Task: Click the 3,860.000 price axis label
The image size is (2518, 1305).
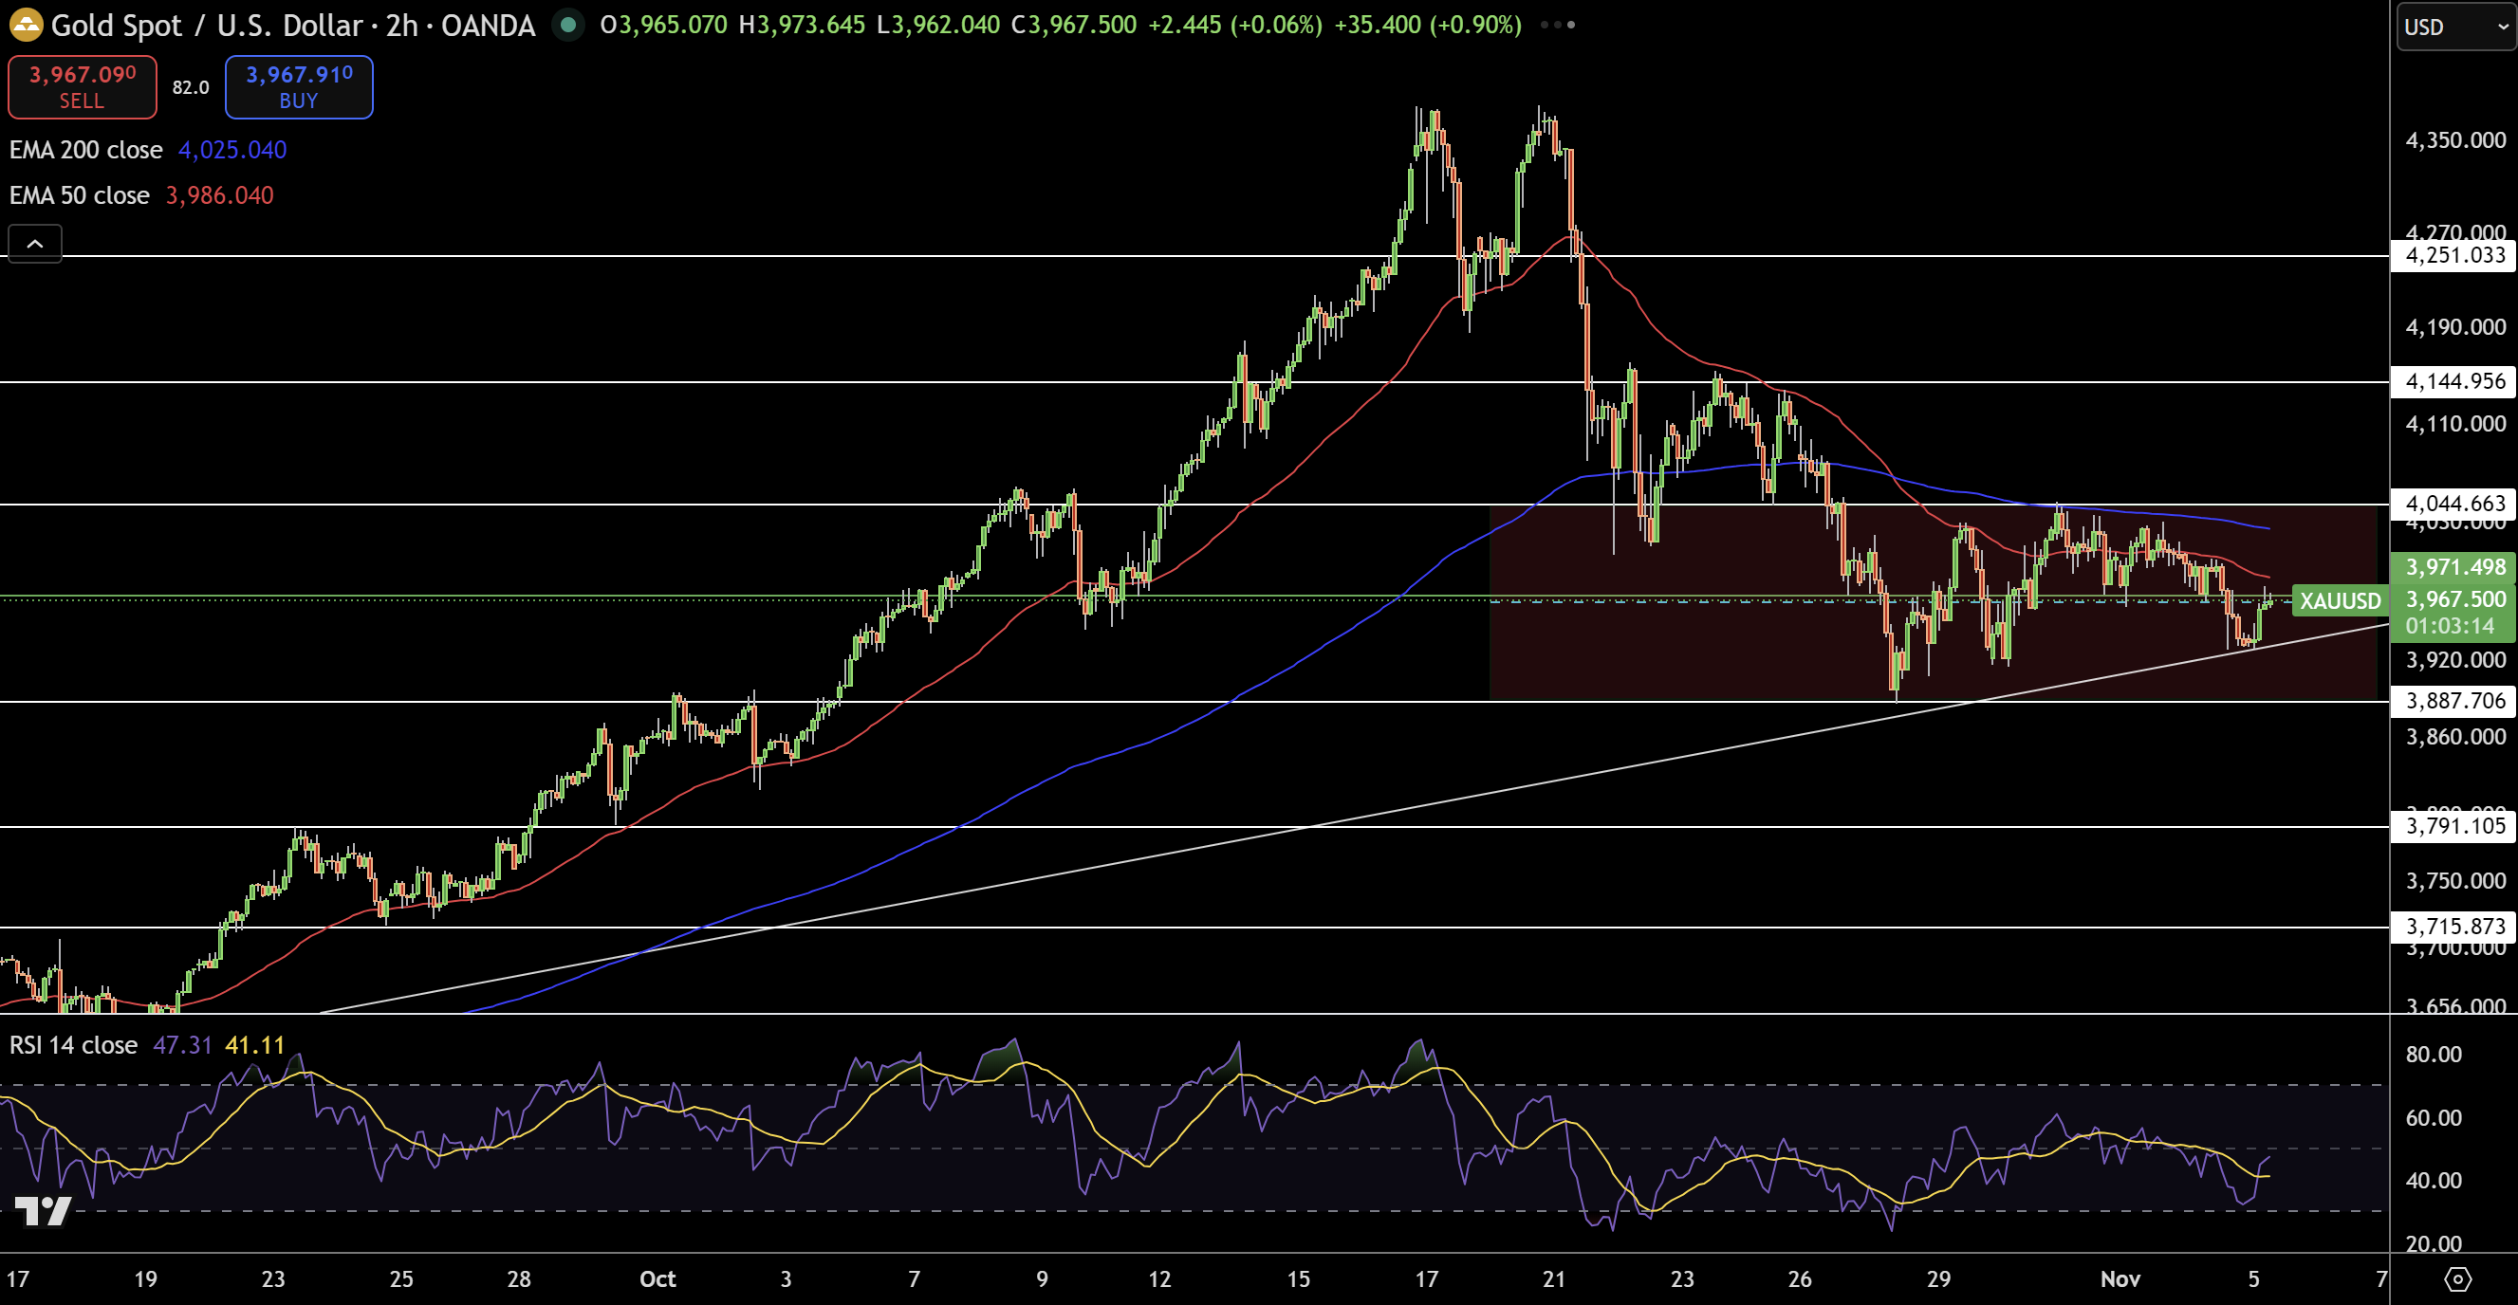Action: point(2455,736)
